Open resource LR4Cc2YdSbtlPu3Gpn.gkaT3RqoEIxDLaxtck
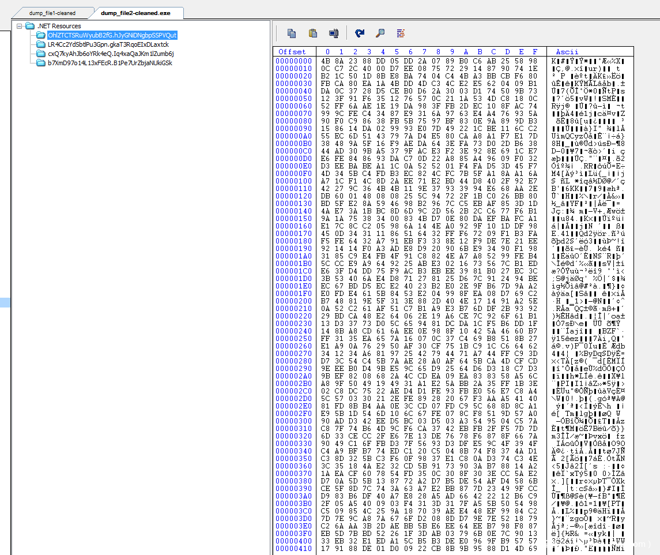The image size is (660, 555). pos(108,44)
